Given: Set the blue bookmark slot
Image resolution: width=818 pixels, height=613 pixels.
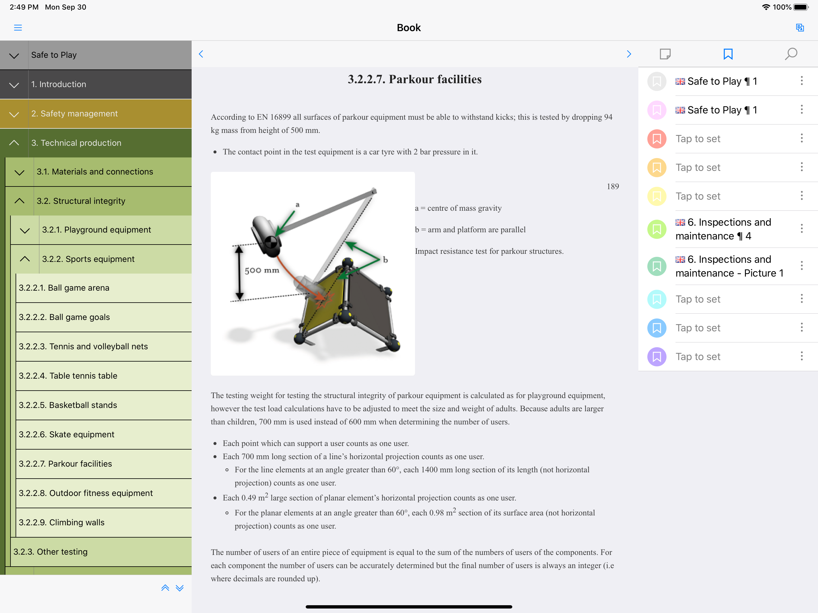Looking at the screenshot, I should 657,328.
